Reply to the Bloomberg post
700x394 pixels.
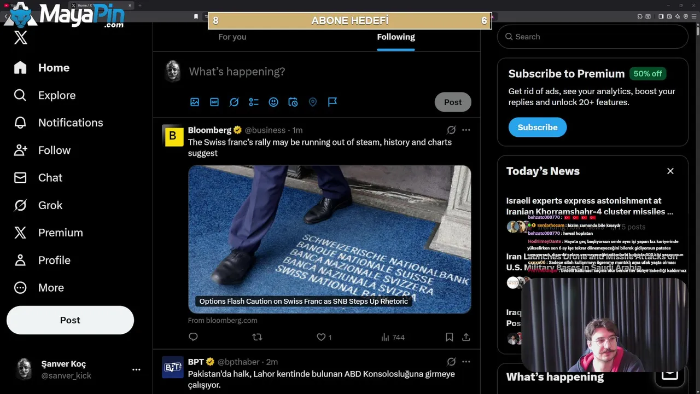coord(193,337)
